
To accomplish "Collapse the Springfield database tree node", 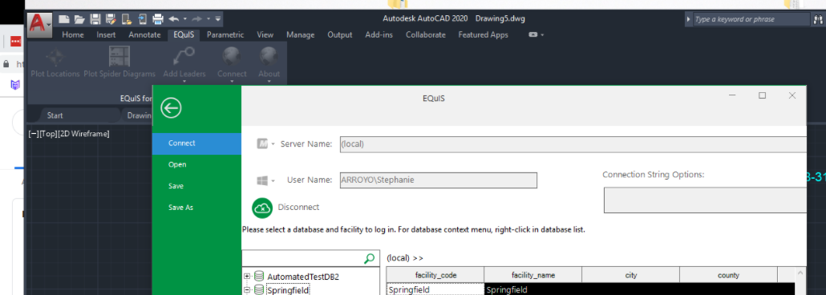I will click(x=247, y=289).
